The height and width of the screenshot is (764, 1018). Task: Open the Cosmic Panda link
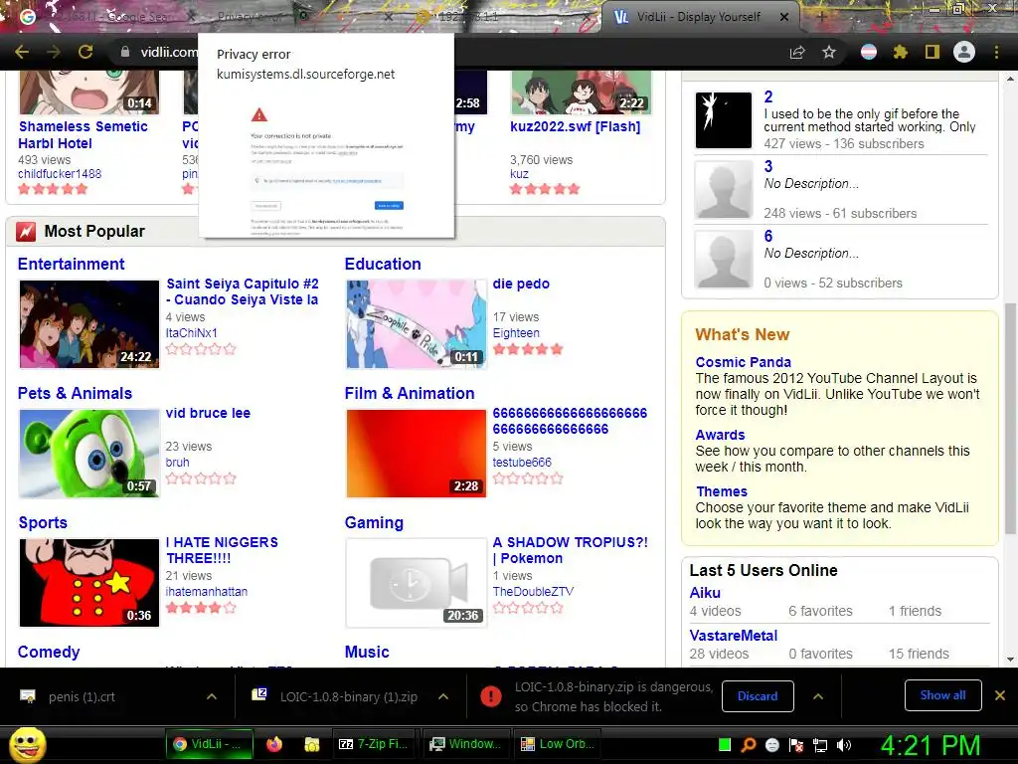click(x=743, y=362)
